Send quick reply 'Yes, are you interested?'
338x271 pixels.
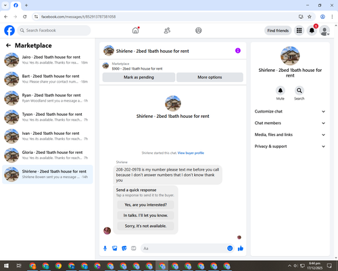click(x=145, y=205)
